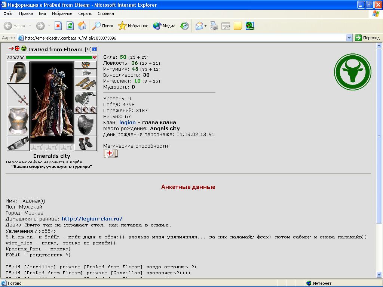
Task: Click the belt equipment slot
Action: [18, 143]
